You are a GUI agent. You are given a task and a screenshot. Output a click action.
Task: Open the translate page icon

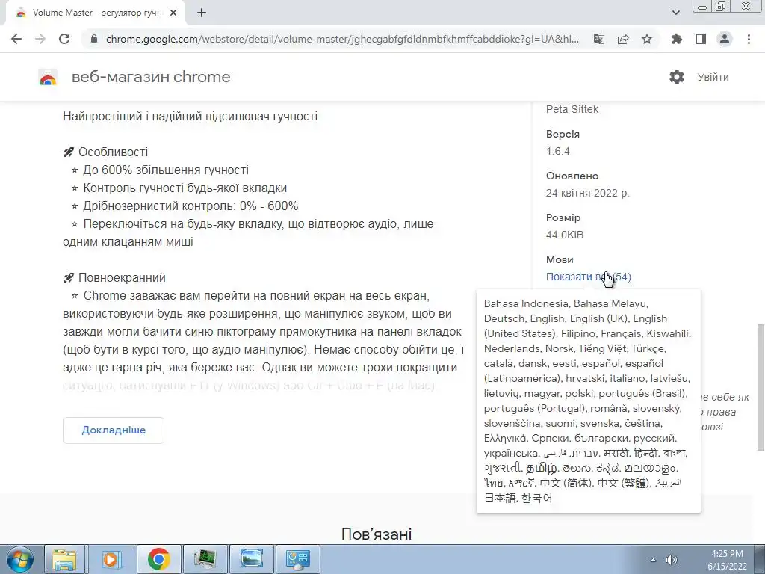pos(599,39)
